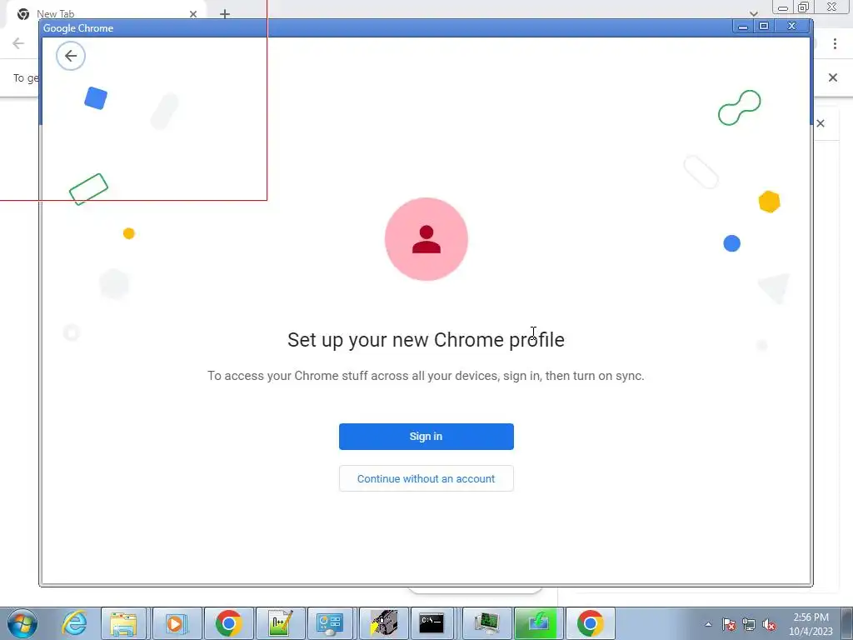
Task: Click the rightmost Chrome taskbar icon
Action: pos(591,623)
